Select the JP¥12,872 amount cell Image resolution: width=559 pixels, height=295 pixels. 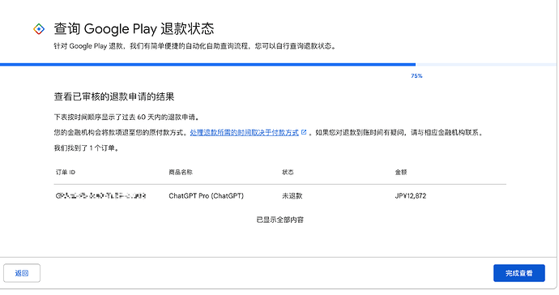point(410,196)
